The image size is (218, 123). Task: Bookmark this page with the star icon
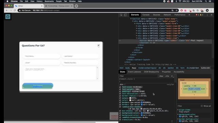[x=176, y=10]
